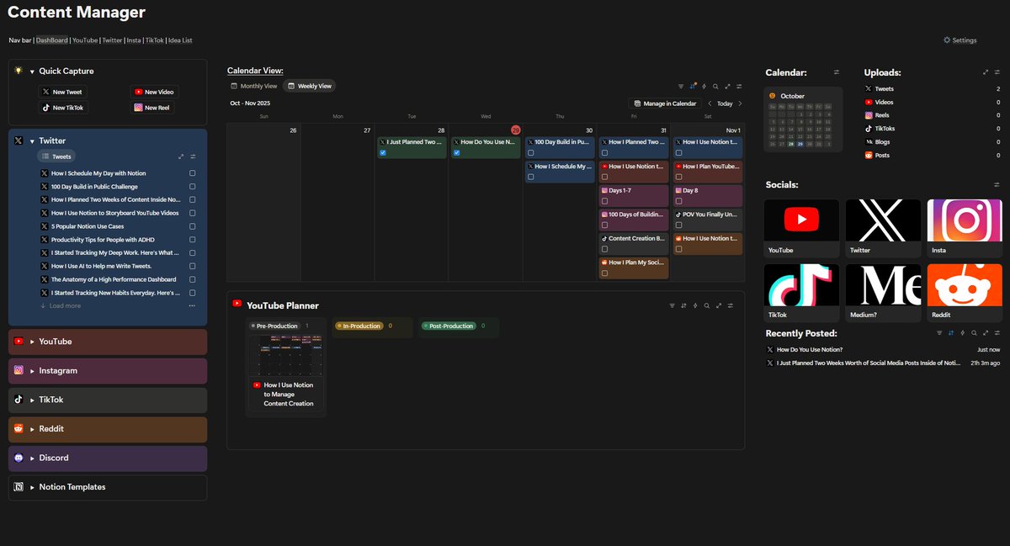This screenshot has height=546, width=1010.
Task: Check the box next to Productivity Tips for People with ADHD
Action: pos(192,239)
